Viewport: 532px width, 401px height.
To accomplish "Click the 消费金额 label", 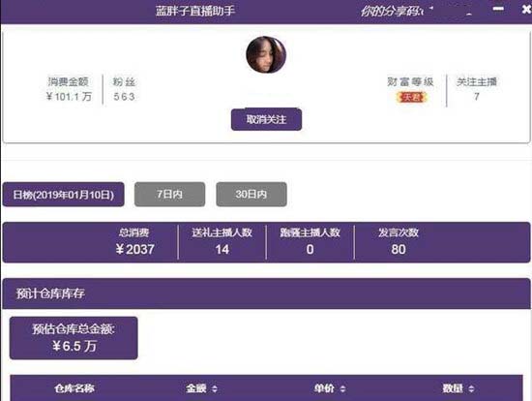I will (x=69, y=81).
